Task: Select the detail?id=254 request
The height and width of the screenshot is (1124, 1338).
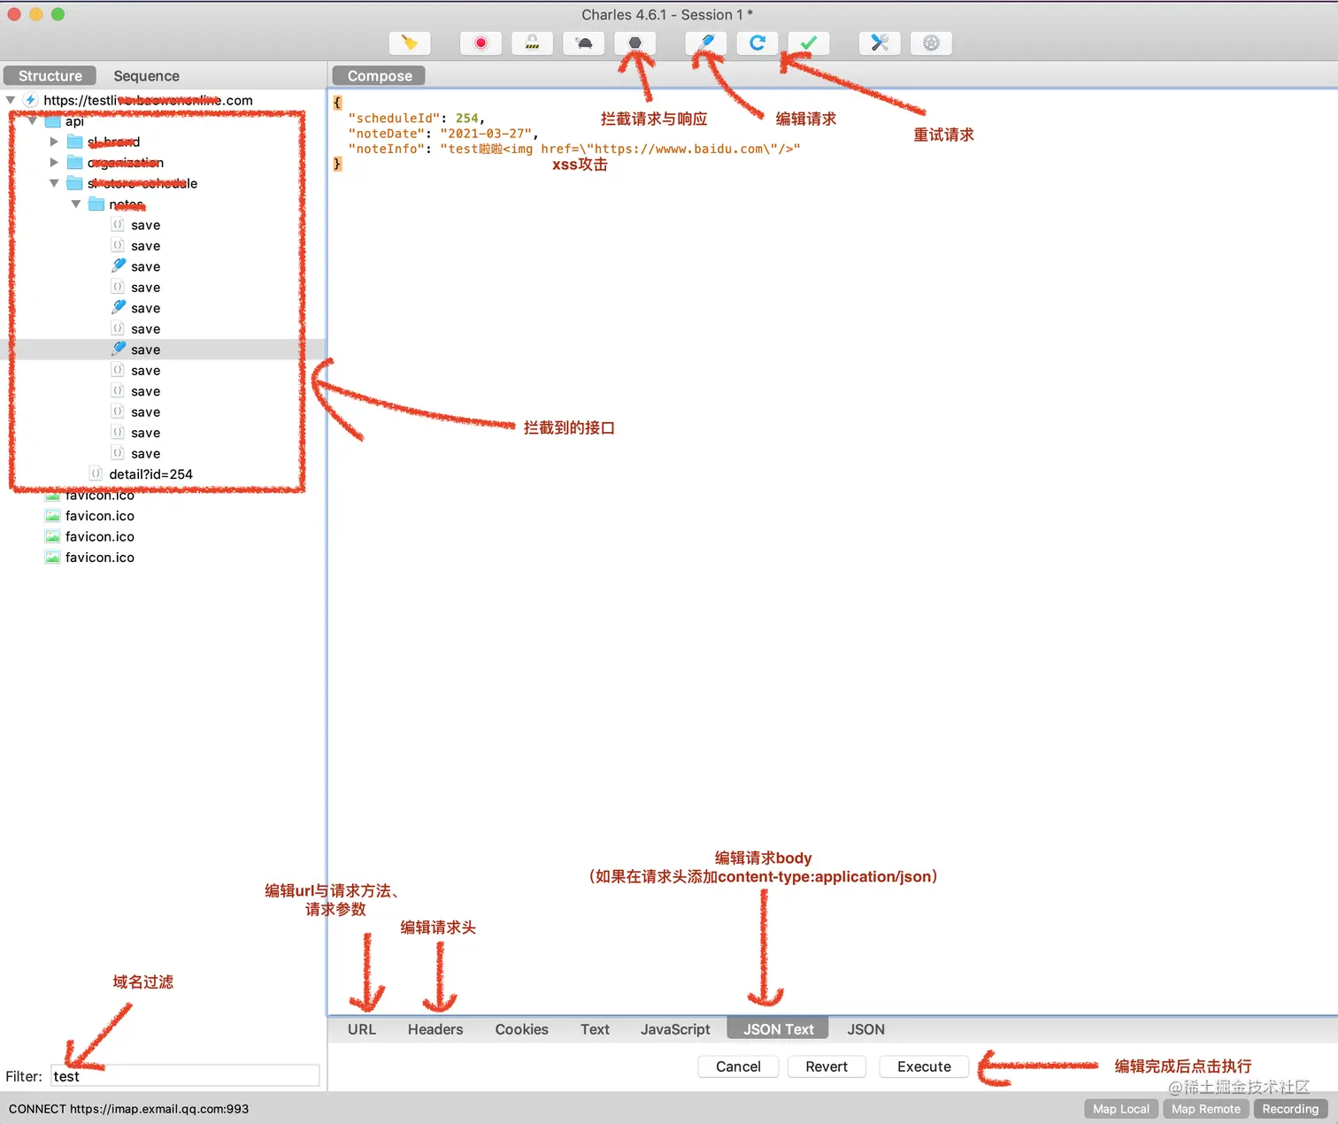Action: pos(150,473)
